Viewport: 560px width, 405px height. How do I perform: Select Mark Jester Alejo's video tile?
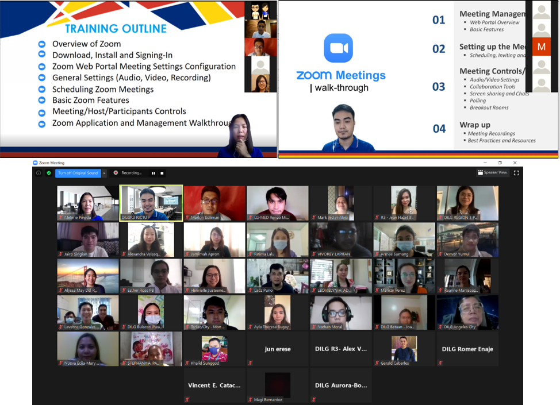pos(341,203)
